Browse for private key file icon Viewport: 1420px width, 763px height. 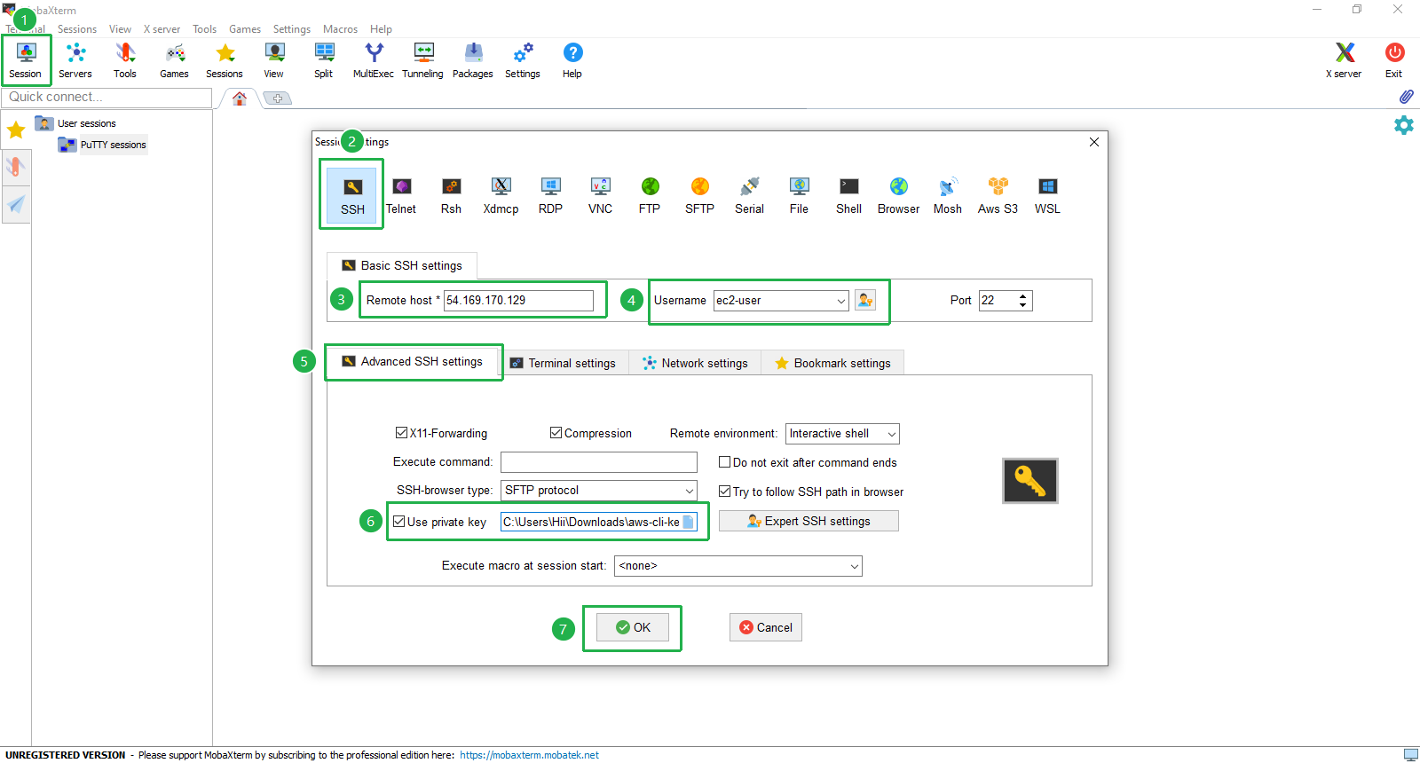[688, 522]
